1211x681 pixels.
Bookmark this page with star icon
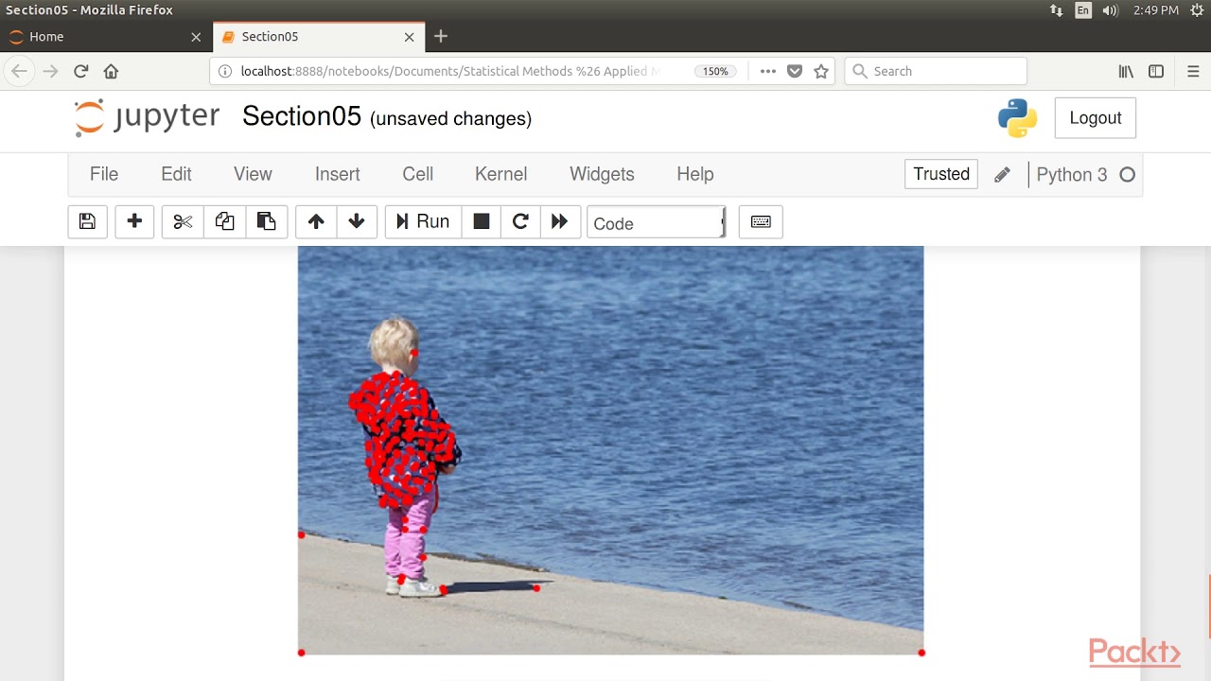pyautogui.click(x=821, y=71)
